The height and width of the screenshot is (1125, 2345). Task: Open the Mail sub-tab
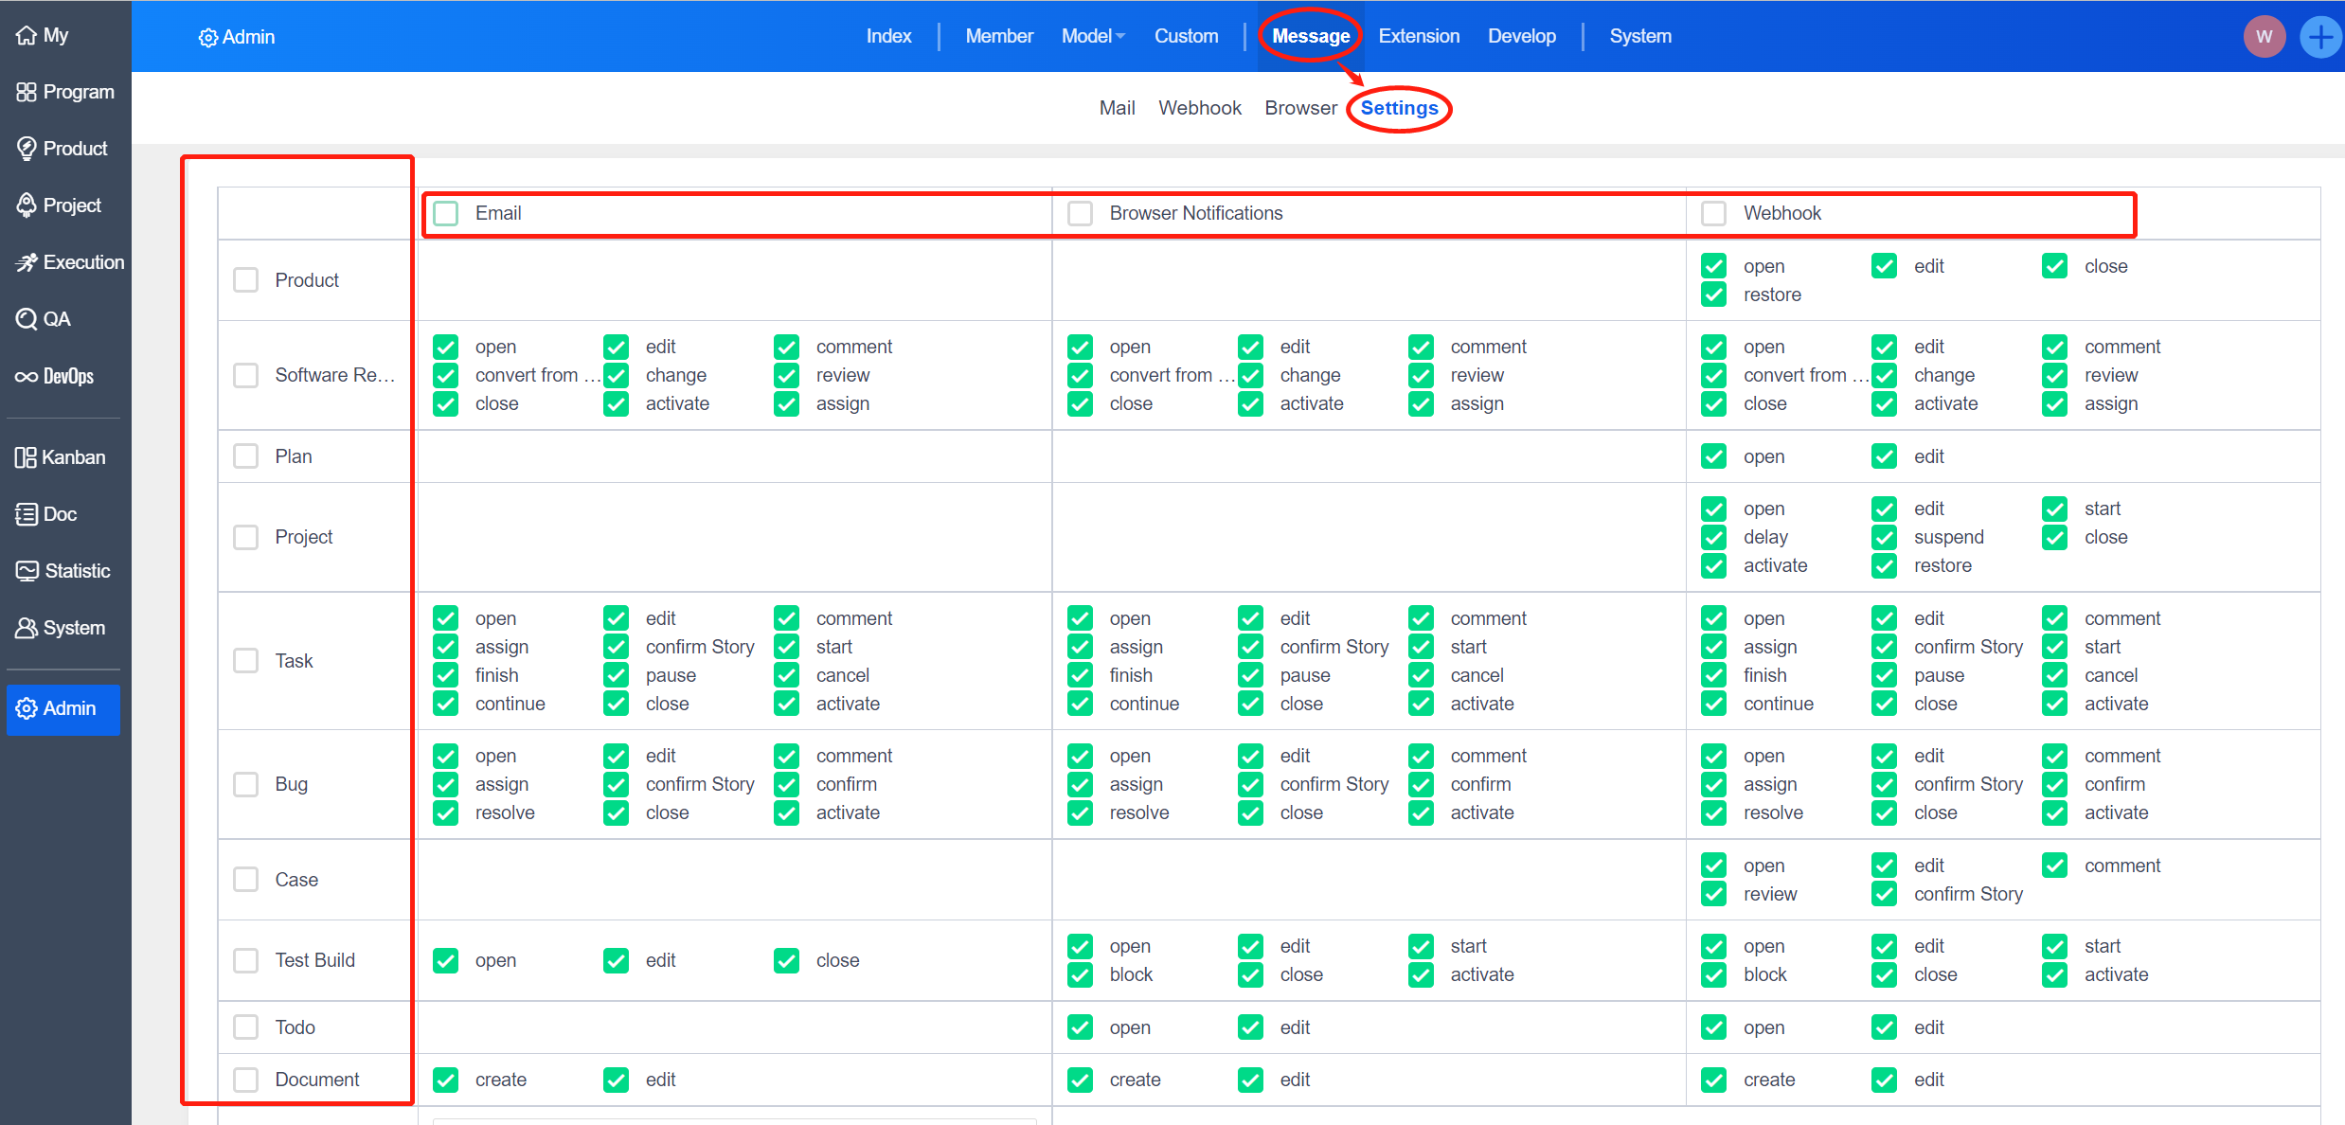point(1117,108)
